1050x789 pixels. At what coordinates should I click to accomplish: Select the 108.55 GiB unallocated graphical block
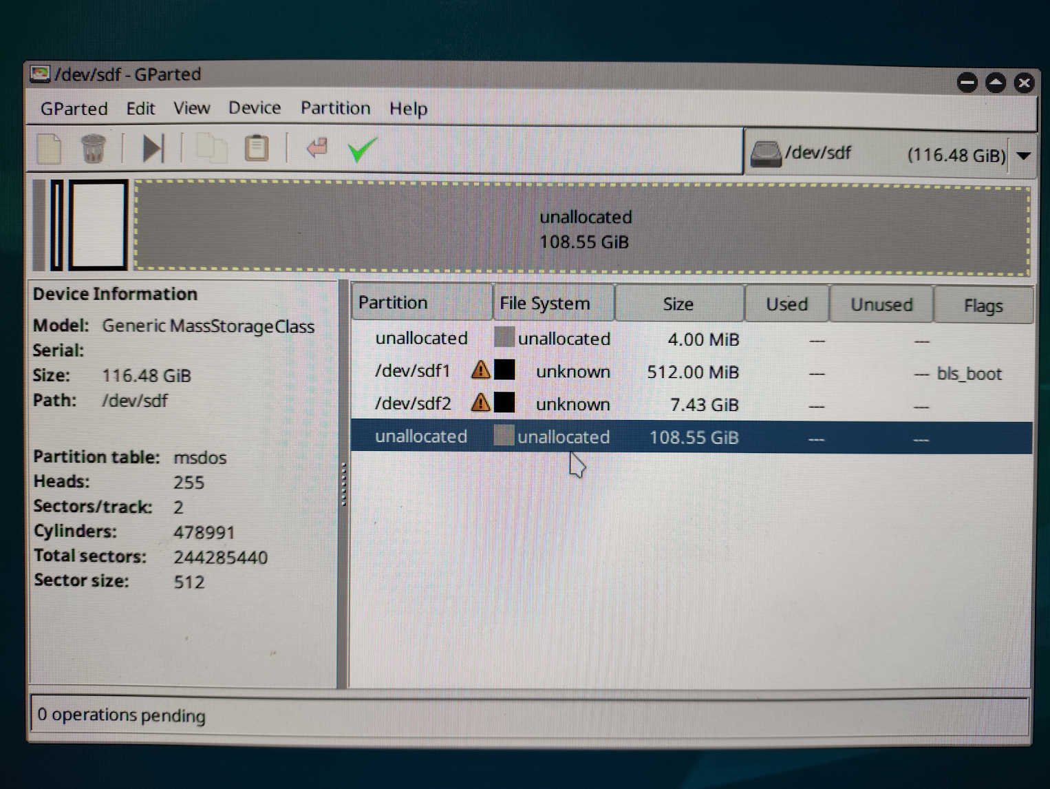[x=582, y=229]
